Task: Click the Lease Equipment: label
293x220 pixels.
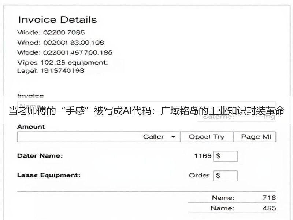Action: coord(49,175)
